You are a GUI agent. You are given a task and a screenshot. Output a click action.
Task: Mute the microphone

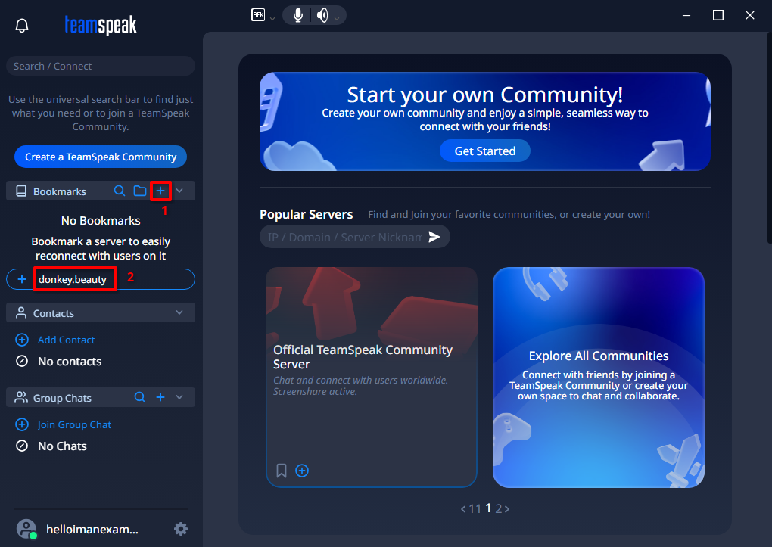[298, 15]
